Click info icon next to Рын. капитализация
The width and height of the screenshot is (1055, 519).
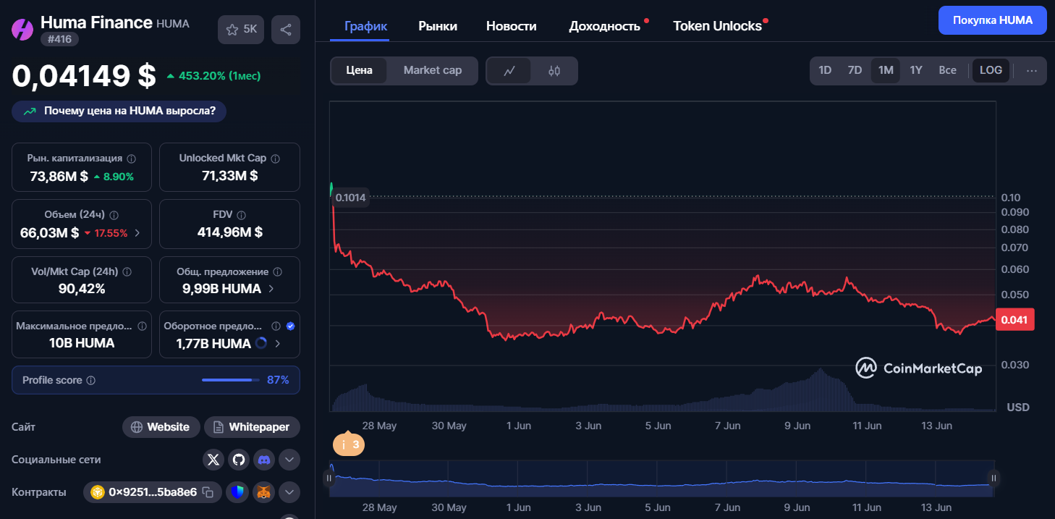[131, 158]
